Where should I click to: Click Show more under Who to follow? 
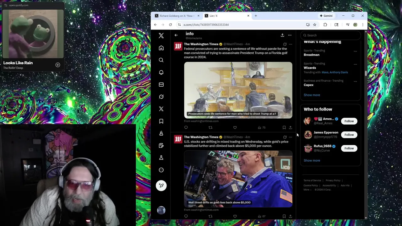pyautogui.click(x=312, y=161)
